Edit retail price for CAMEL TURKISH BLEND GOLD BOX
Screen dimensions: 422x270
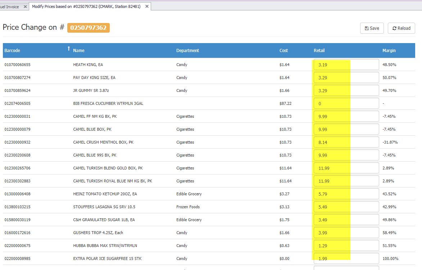pos(346,168)
